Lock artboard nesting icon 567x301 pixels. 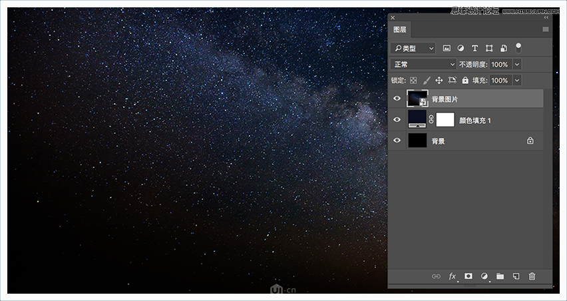click(452, 80)
